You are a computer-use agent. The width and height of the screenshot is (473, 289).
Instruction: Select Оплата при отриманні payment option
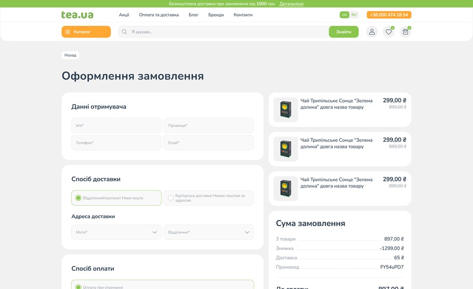coord(163,285)
